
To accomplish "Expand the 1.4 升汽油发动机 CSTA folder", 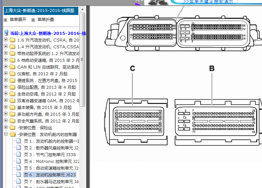I will [x=6, y=46].
